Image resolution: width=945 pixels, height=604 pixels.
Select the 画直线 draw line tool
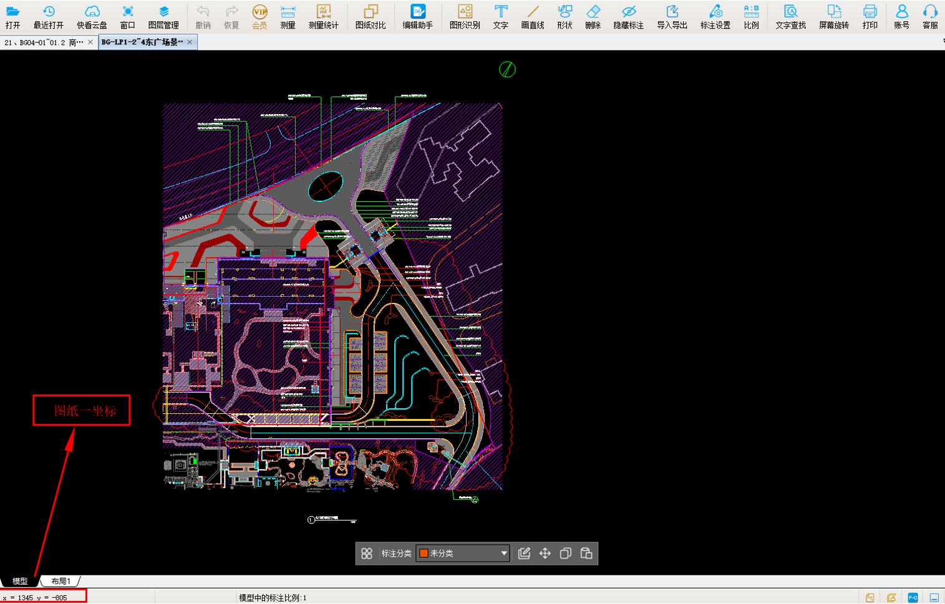(x=533, y=17)
